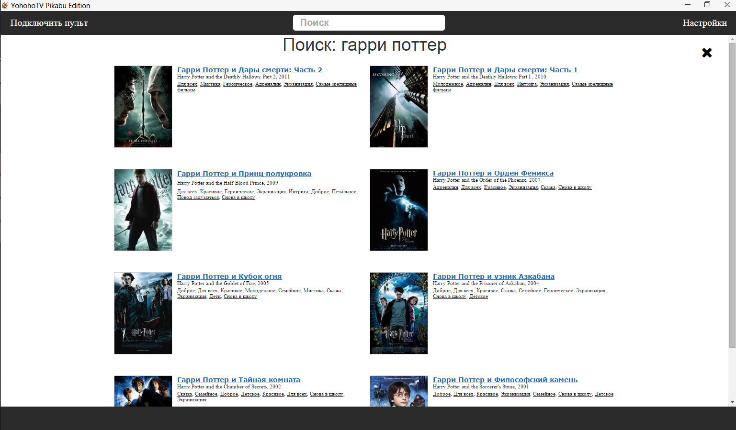Open Доброе tag under Кубок огня

click(x=186, y=291)
